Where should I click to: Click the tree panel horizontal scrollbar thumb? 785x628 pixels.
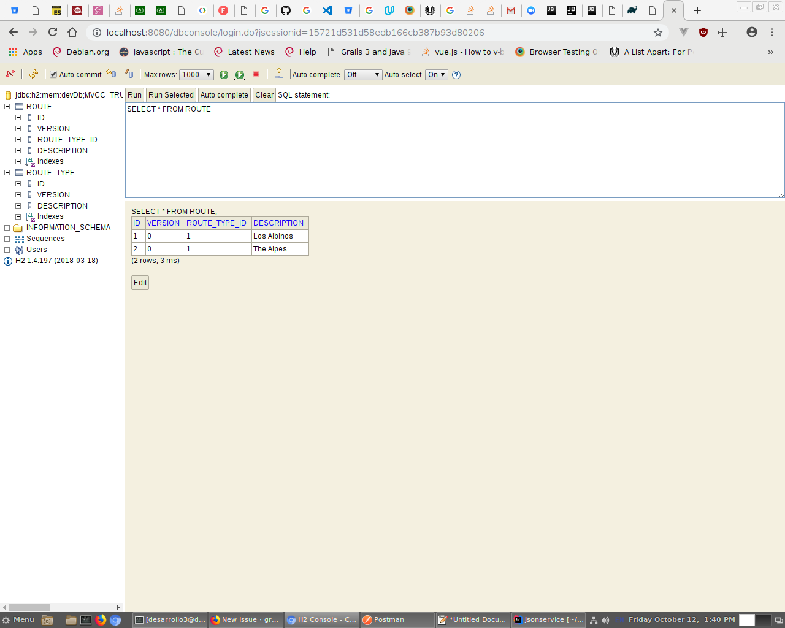tap(29, 608)
